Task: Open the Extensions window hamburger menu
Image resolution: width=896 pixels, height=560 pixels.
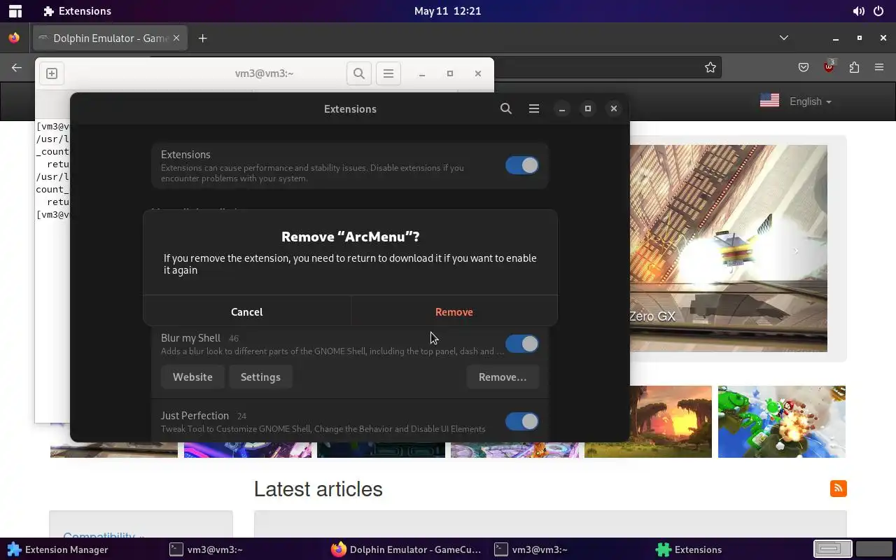Action: pos(534,108)
